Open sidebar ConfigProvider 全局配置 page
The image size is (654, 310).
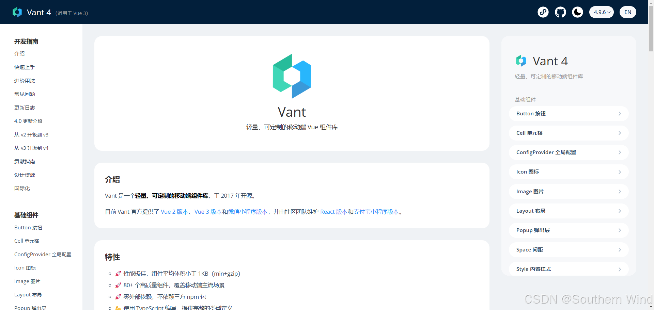point(43,255)
